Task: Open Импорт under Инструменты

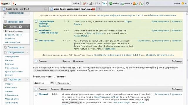Action: 9,60
